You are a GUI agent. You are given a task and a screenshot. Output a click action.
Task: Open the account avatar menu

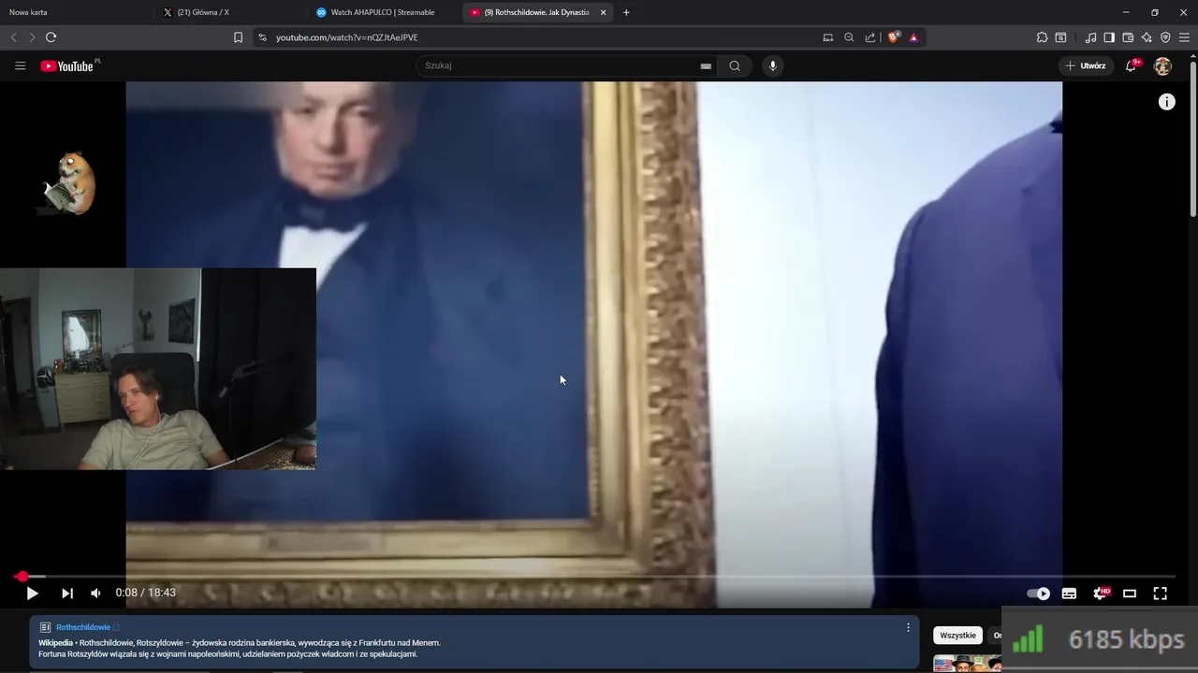[x=1162, y=65]
